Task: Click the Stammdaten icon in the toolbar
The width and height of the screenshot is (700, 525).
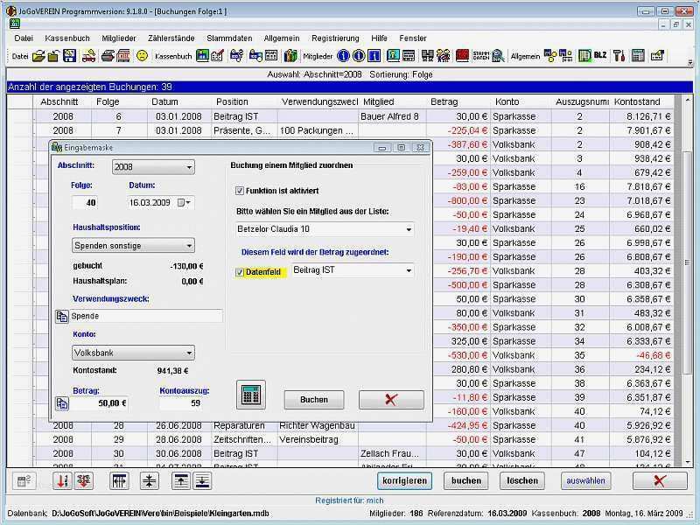Action: coord(479,56)
